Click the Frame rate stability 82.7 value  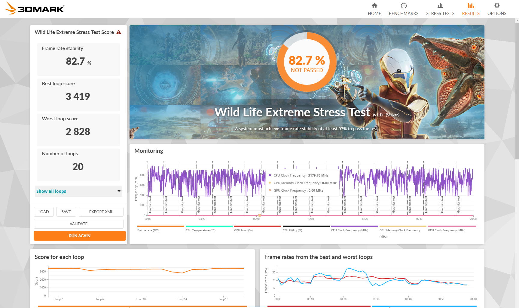78,61
